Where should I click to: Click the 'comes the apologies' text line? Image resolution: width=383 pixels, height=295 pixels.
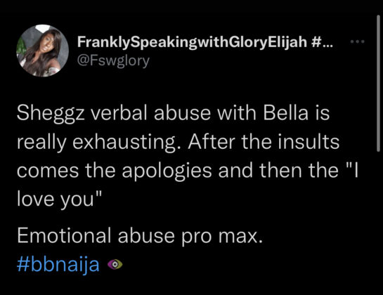click(x=114, y=171)
